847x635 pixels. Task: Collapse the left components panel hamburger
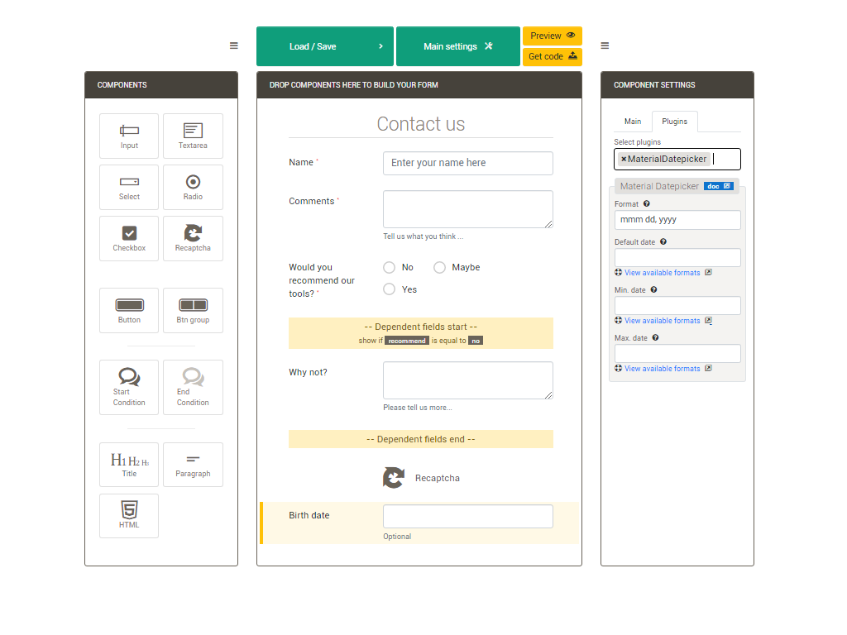point(234,46)
